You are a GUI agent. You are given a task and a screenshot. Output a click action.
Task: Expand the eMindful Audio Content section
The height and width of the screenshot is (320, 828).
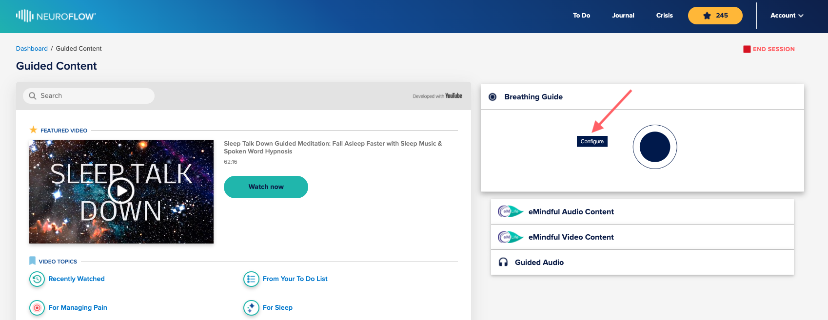642,212
